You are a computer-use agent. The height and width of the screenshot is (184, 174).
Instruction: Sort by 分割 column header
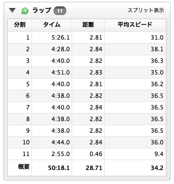[x=20, y=25]
